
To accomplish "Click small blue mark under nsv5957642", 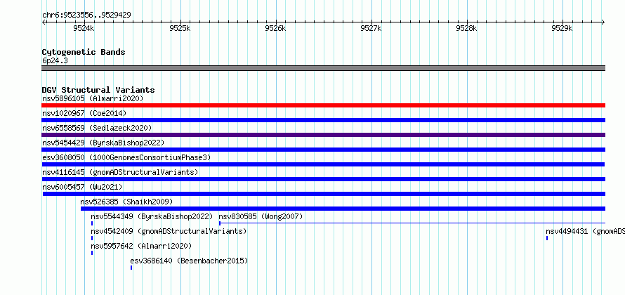I will pos(92,253).
